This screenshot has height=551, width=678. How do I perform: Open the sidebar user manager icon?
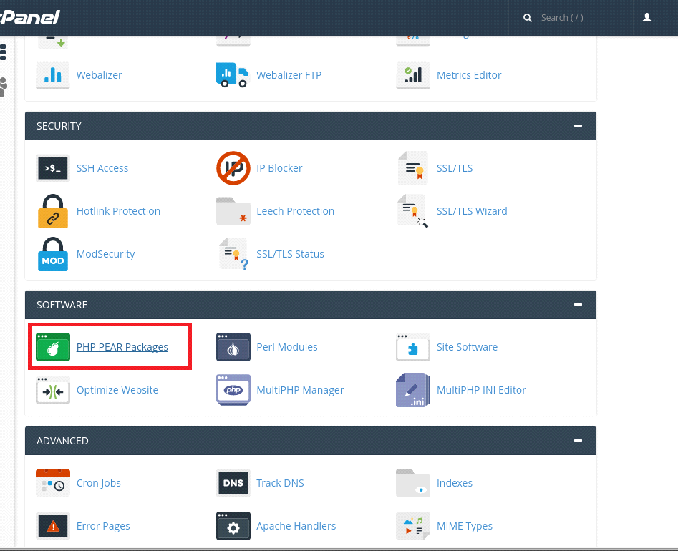[x=4, y=87]
